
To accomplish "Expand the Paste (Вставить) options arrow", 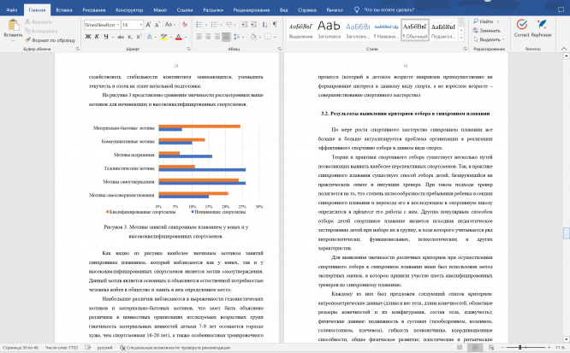I will (x=14, y=40).
